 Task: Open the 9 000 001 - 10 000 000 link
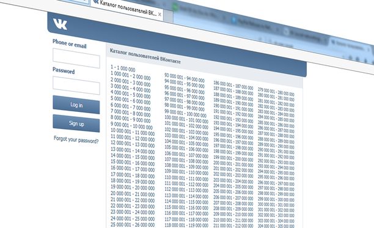131,125
